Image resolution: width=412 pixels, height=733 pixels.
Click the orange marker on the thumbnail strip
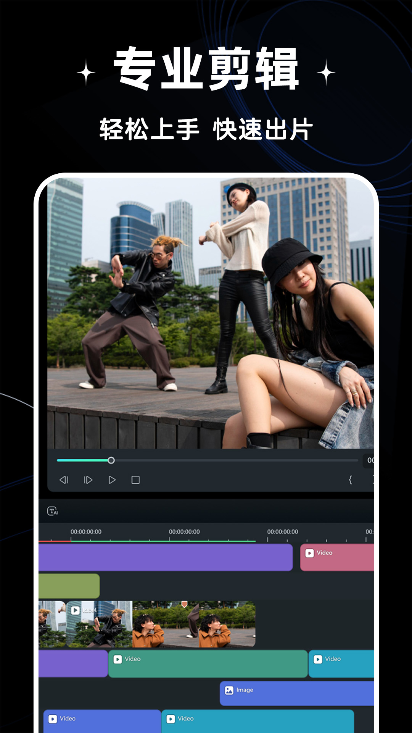point(184,604)
